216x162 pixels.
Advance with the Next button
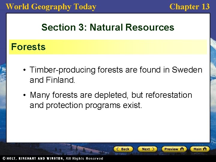click(x=147, y=149)
